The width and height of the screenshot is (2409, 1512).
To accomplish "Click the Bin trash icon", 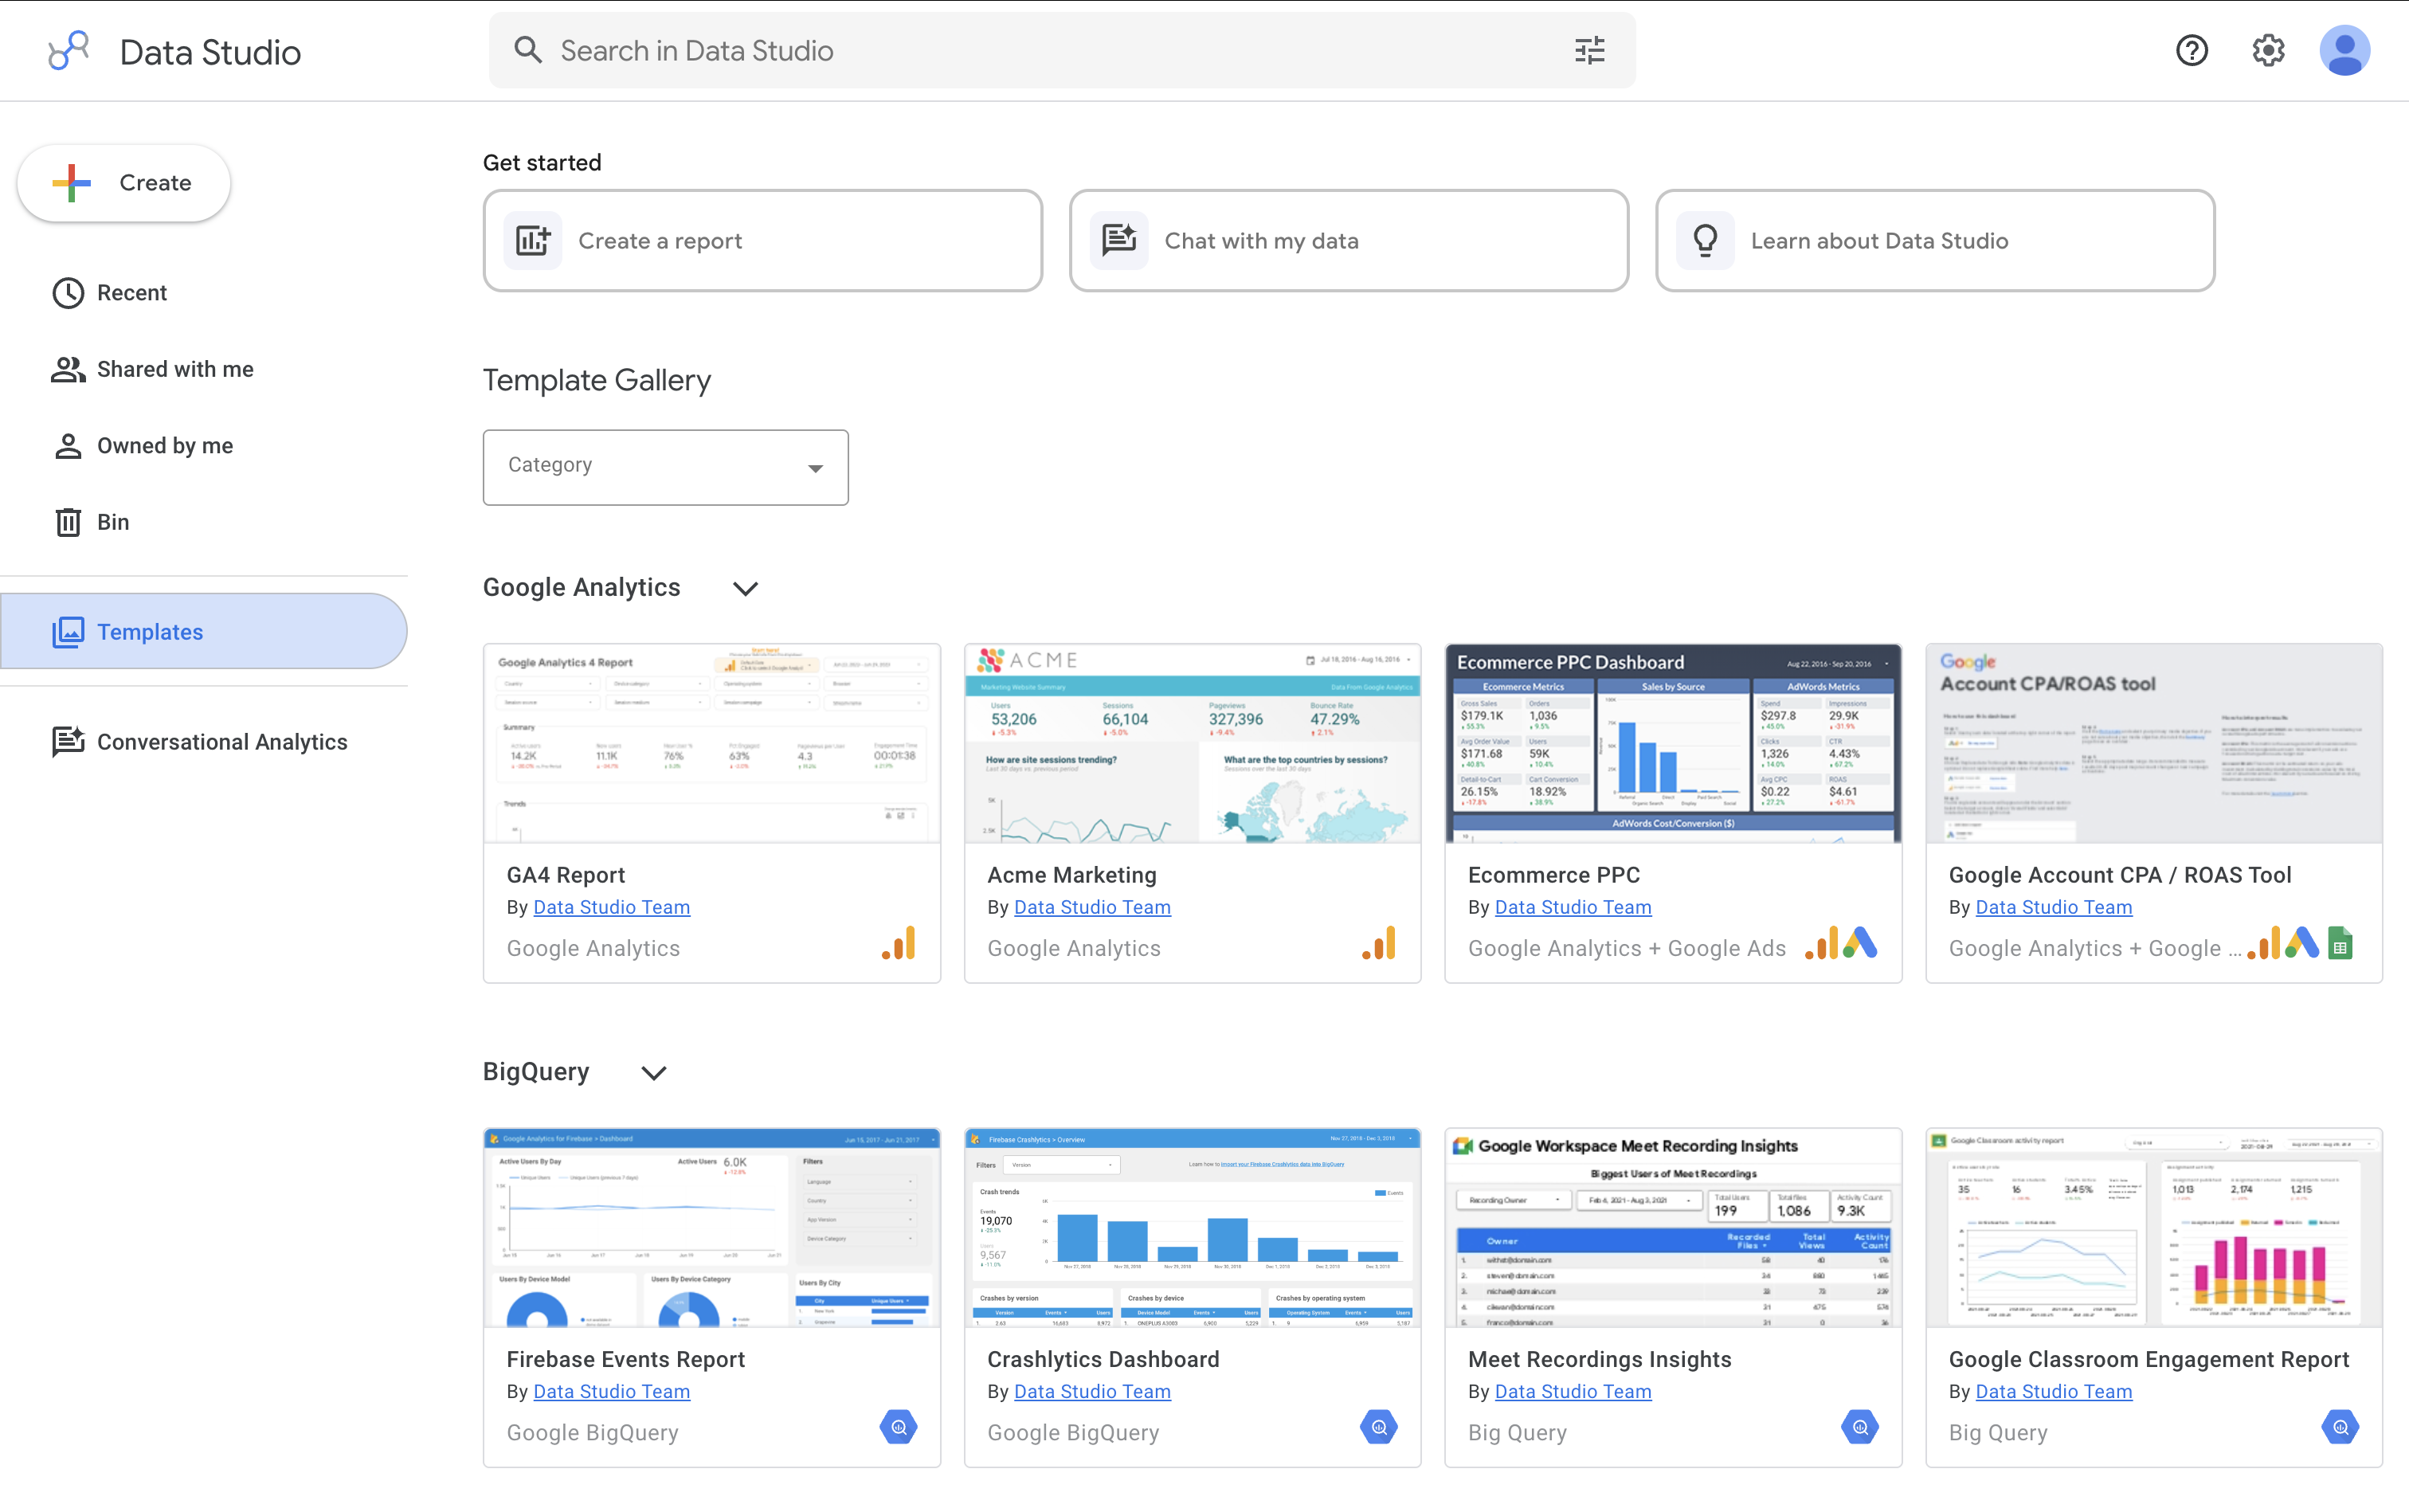I will [x=68, y=522].
